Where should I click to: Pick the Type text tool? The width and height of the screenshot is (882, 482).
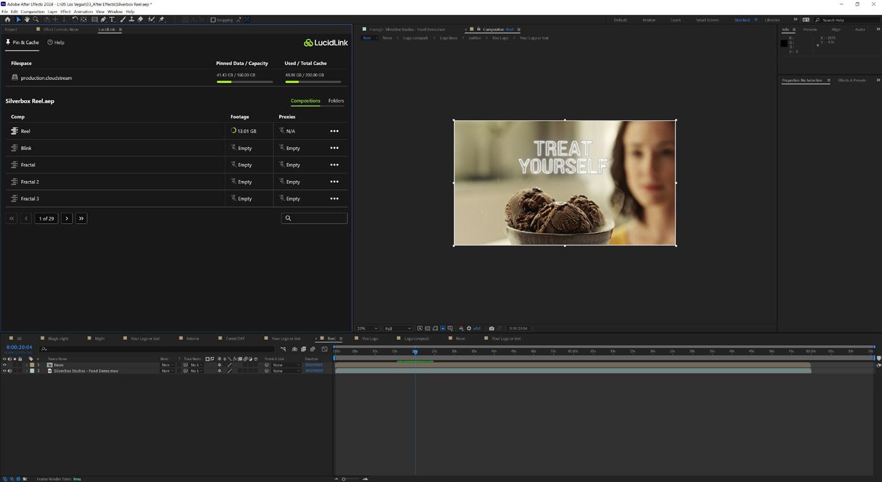pyautogui.click(x=112, y=20)
